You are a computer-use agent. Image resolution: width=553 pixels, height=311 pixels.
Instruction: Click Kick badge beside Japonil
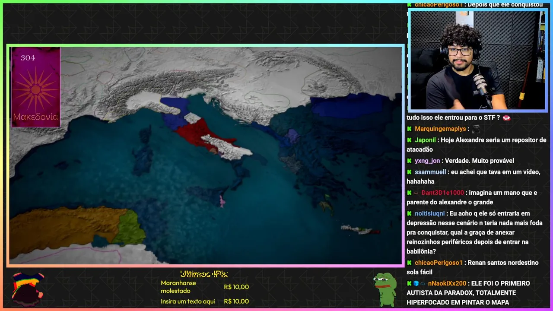[409, 140]
